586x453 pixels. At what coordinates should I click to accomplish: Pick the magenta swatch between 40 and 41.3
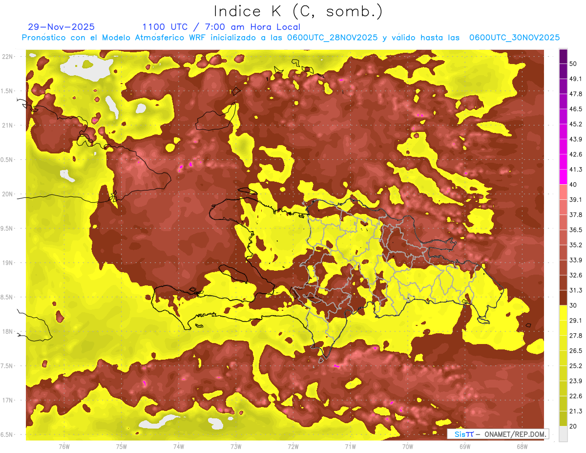click(563, 177)
